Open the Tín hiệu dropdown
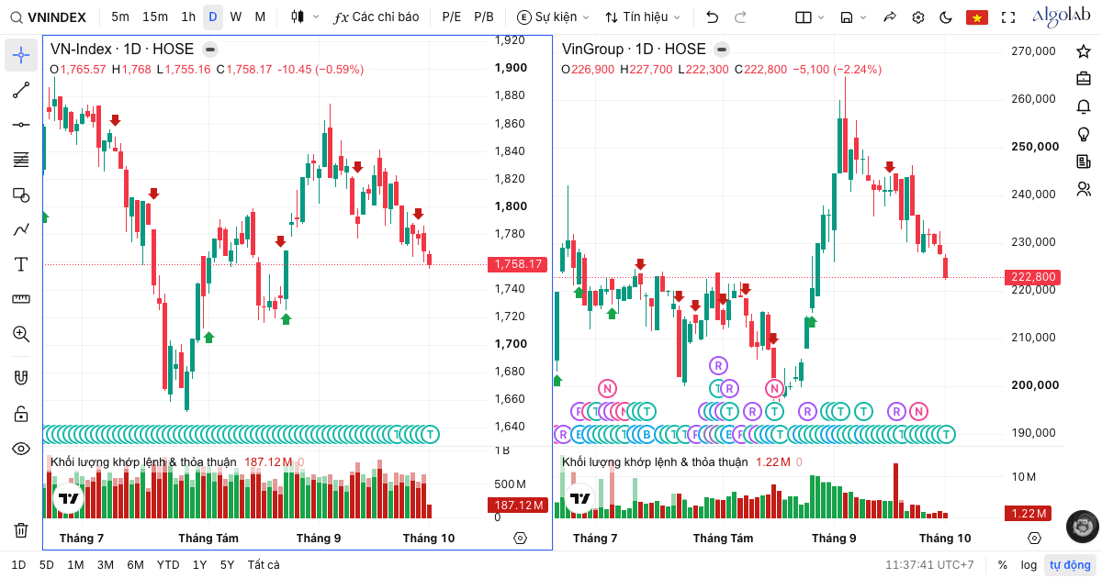Screen dimensions: 1102x578 pyautogui.click(x=643, y=17)
